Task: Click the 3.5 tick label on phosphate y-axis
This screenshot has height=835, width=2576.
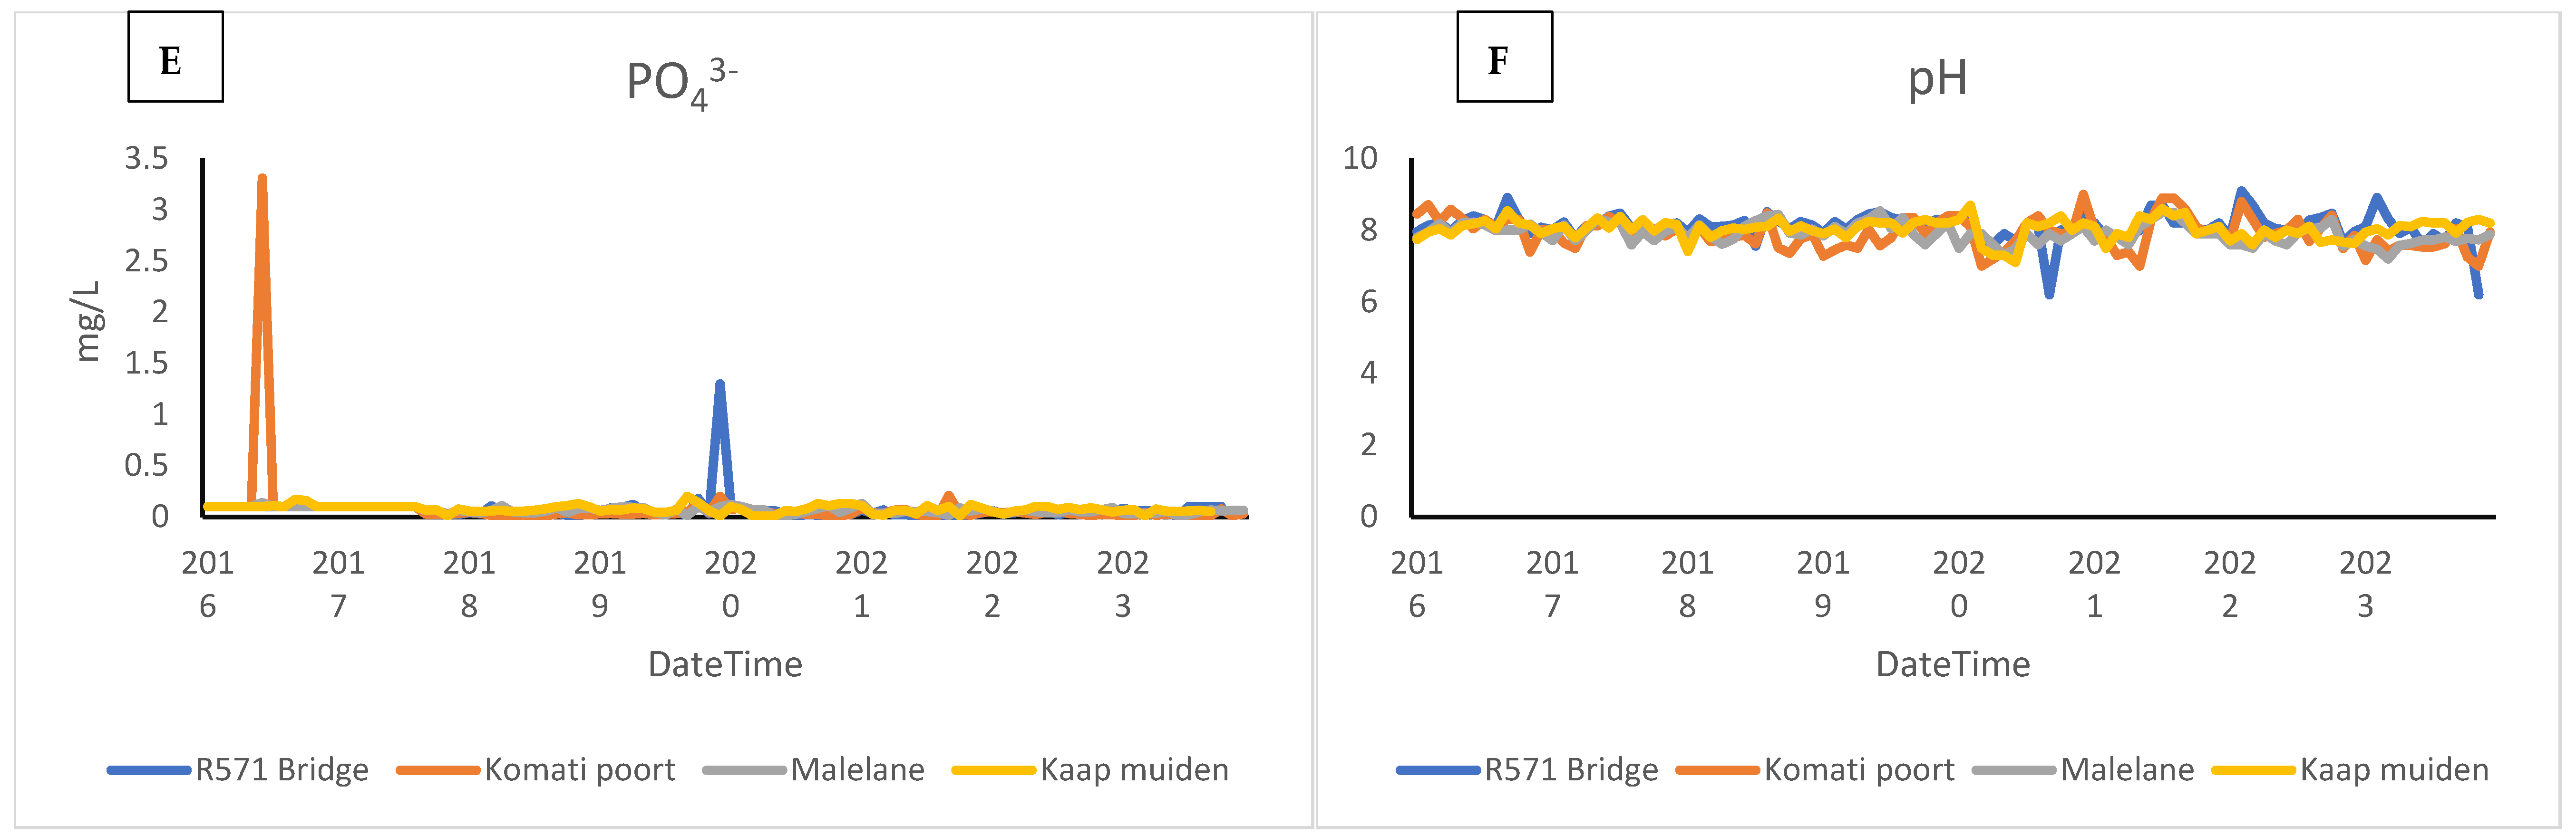Action: click(x=146, y=158)
